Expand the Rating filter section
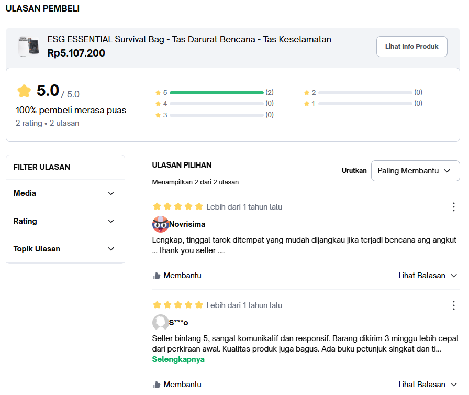469x395 pixels. click(65, 221)
